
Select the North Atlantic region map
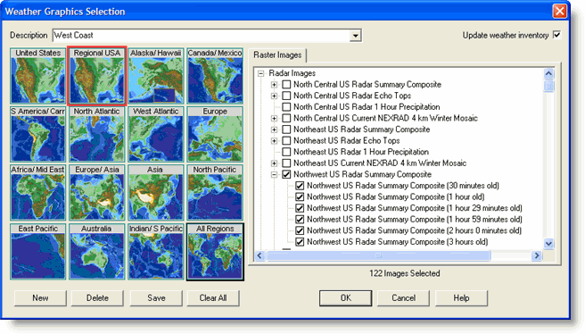point(97,135)
